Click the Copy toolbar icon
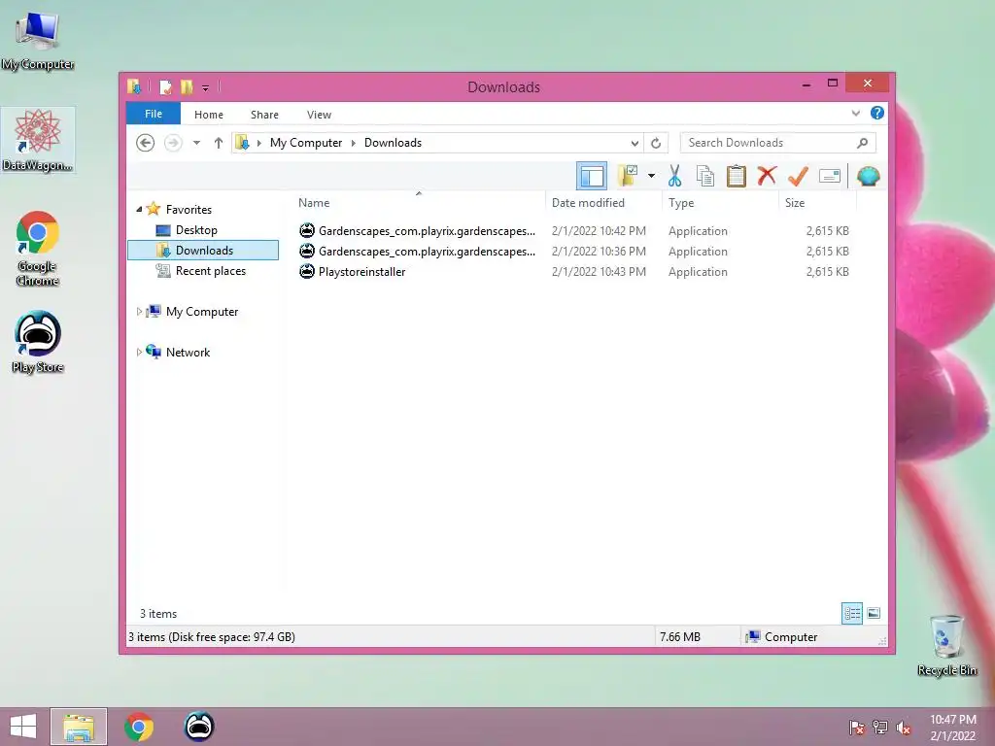The image size is (995, 746). pyautogui.click(x=705, y=176)
